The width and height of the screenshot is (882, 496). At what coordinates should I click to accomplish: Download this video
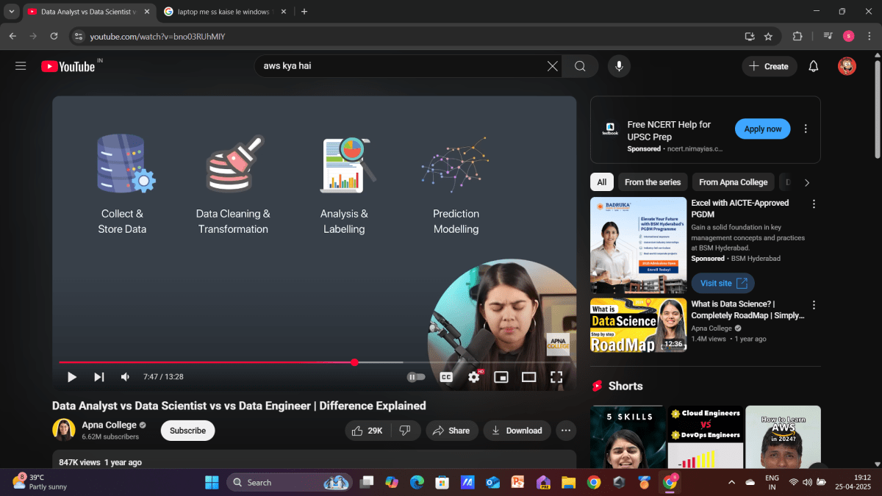point(517,431)
